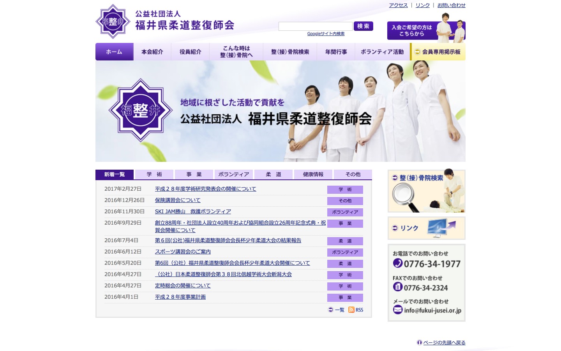Screen dimensions: 561x351
Task: Open SKI JAM勝山 救護ボランティア article
Action: [193, 211]
